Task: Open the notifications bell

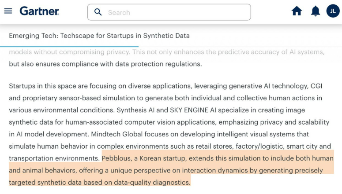Action: click(315, 11)
